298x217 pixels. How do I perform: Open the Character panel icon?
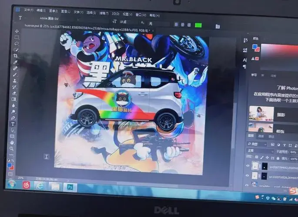click(x=244, y=60)
